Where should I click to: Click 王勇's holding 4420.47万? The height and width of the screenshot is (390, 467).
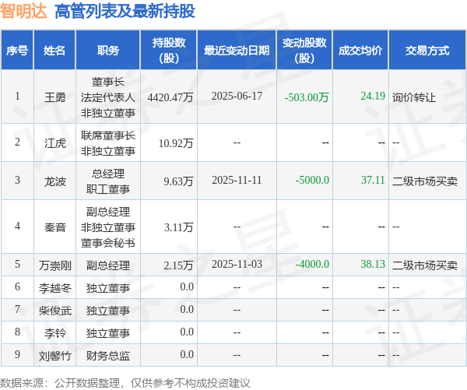[x=170, y=97]
